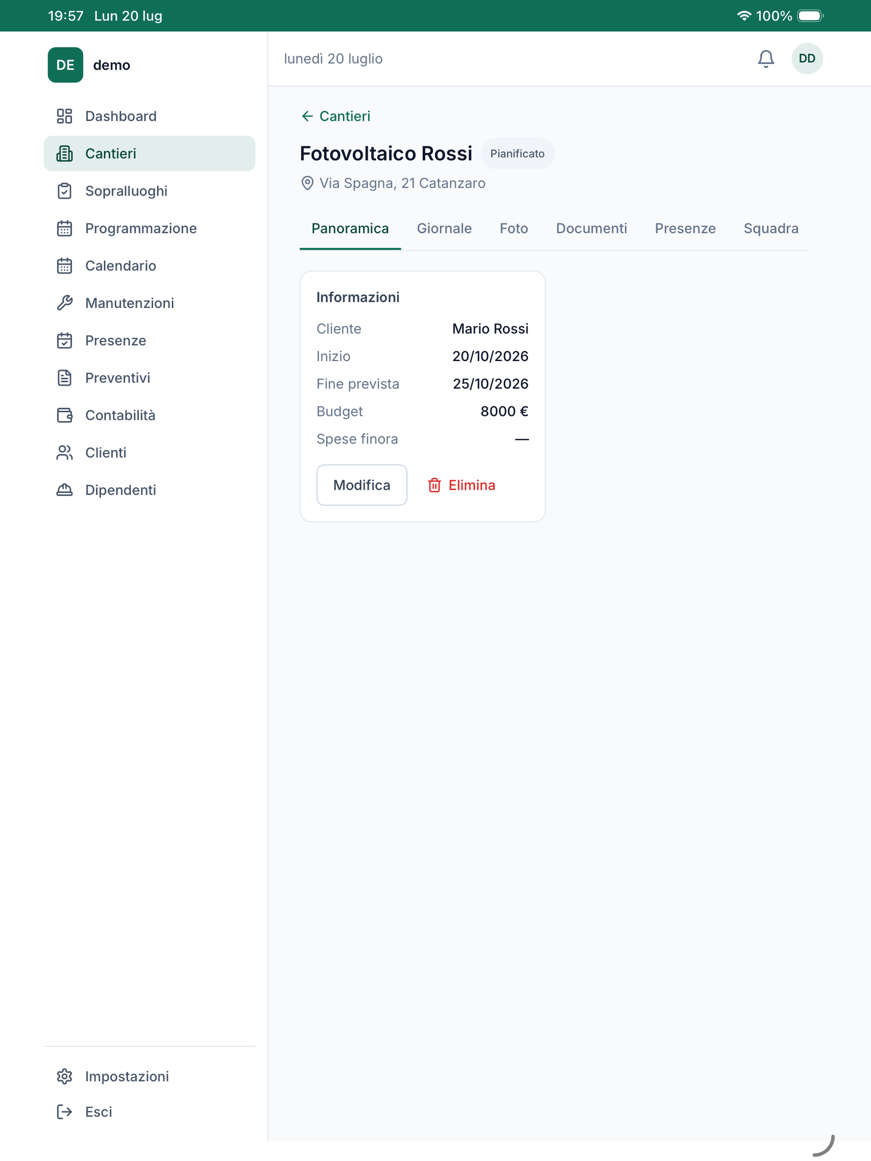The image size is (871, 1161).
Task: Click the Clienti people icon
Action: 64,452
